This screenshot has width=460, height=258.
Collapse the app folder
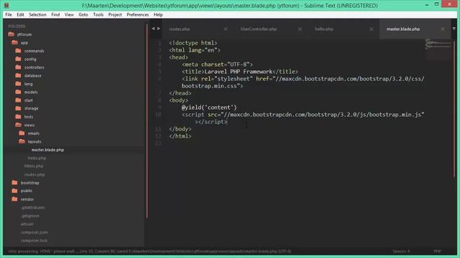[x=14, y=42]
